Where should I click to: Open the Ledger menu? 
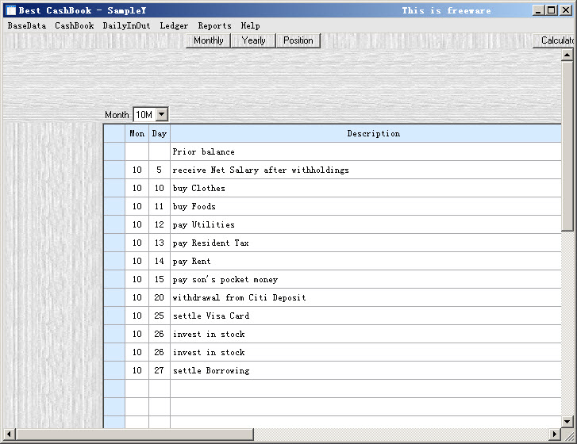point(174,25)
